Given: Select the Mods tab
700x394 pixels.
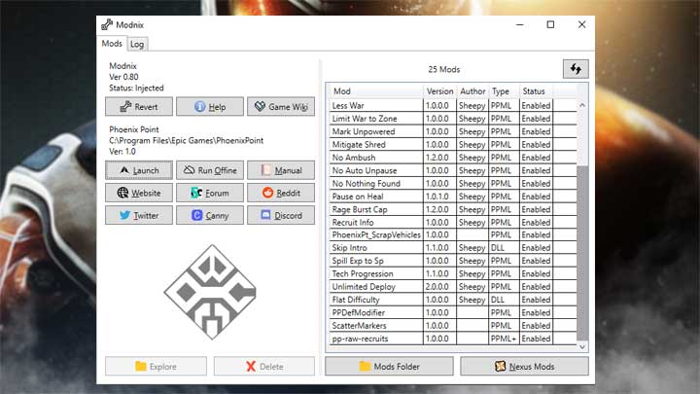Looking at the screenshot, I should [x=112, y=44].
